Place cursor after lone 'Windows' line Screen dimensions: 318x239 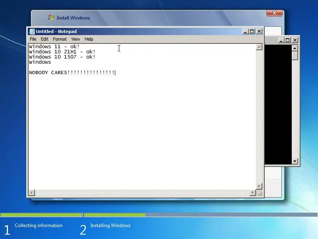tap(51, 62)
